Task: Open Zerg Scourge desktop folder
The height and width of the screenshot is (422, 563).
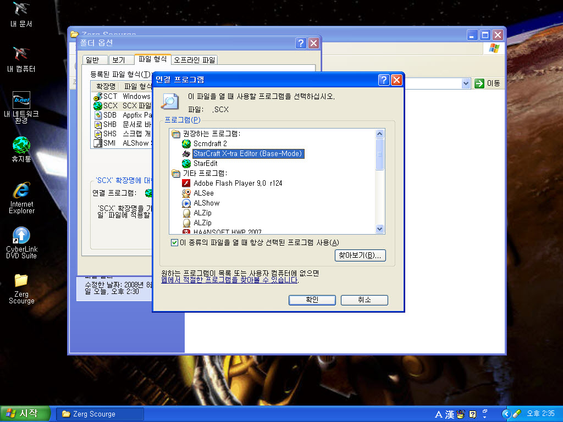Action: [x=21, y=289]
